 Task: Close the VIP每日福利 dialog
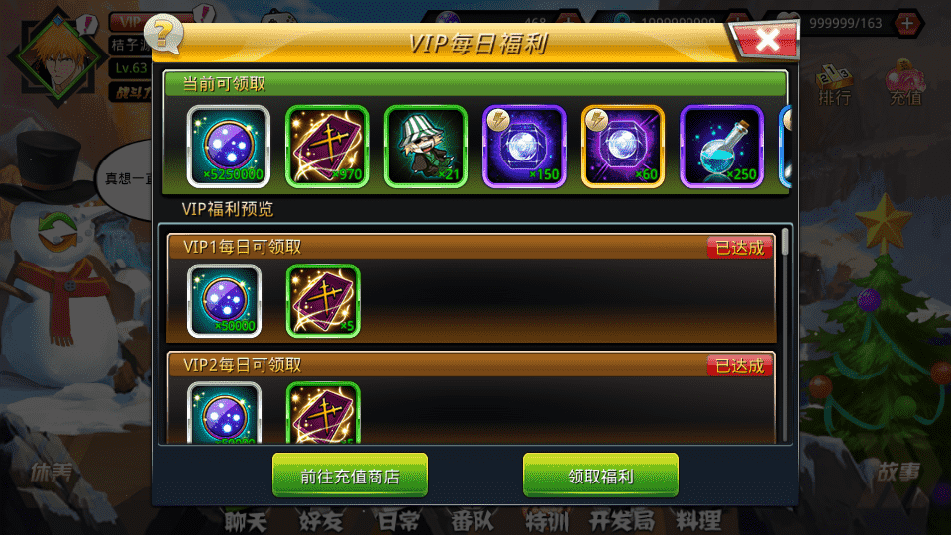click(x=766, y=40)
